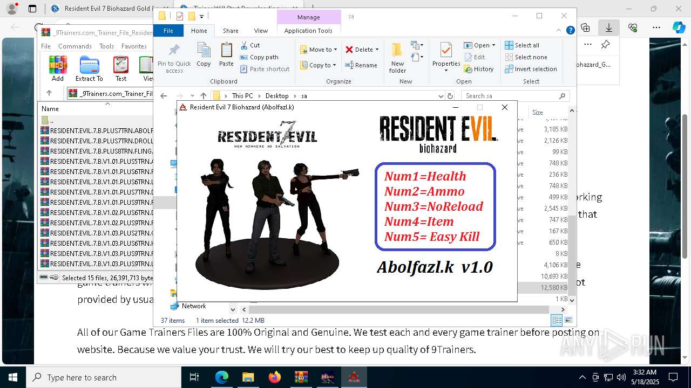
Task: Click the Paste clipboard icon
Action: click(226, 51)
